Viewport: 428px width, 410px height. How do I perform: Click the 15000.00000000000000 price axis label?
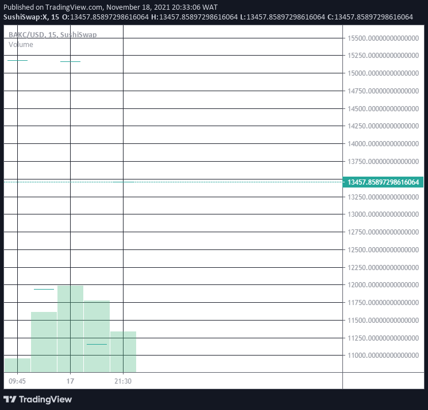pyautogui.click(x=383, y=73)
